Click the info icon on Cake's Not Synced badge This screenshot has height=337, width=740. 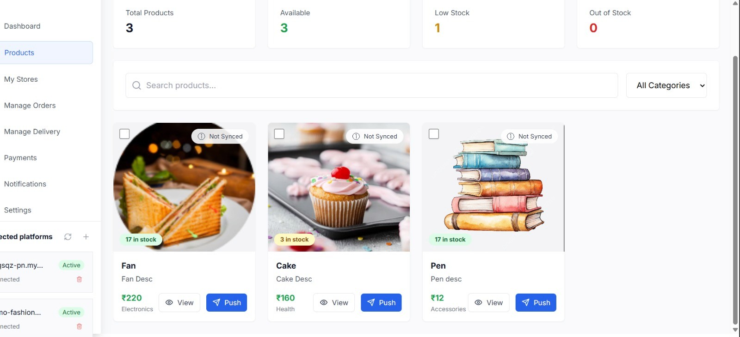356,136
